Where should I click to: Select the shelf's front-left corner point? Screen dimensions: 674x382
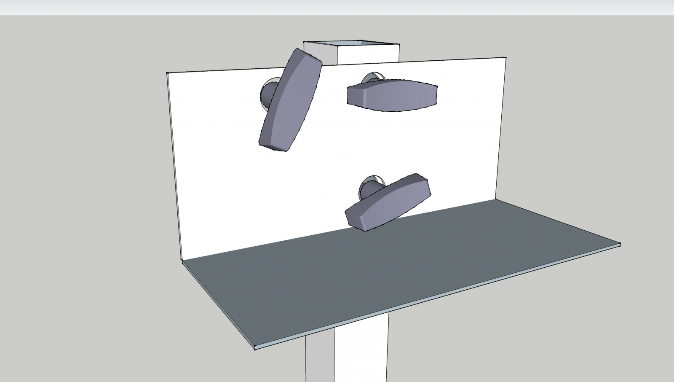255,348
